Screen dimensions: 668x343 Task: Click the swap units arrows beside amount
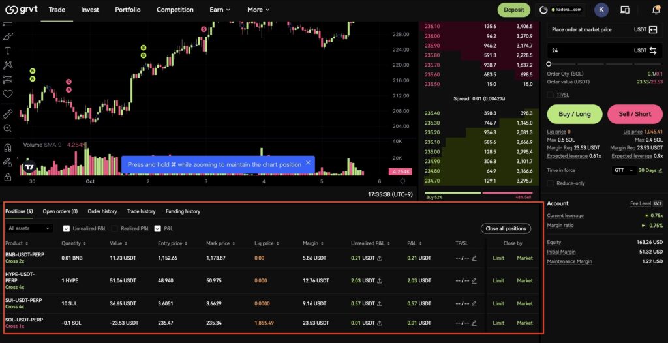(653, 50)
